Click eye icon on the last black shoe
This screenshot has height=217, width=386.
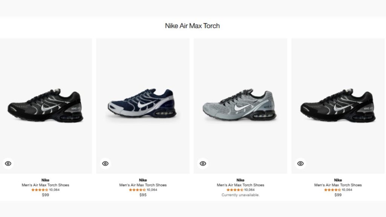pyautogui.click(x=300, y=164)
